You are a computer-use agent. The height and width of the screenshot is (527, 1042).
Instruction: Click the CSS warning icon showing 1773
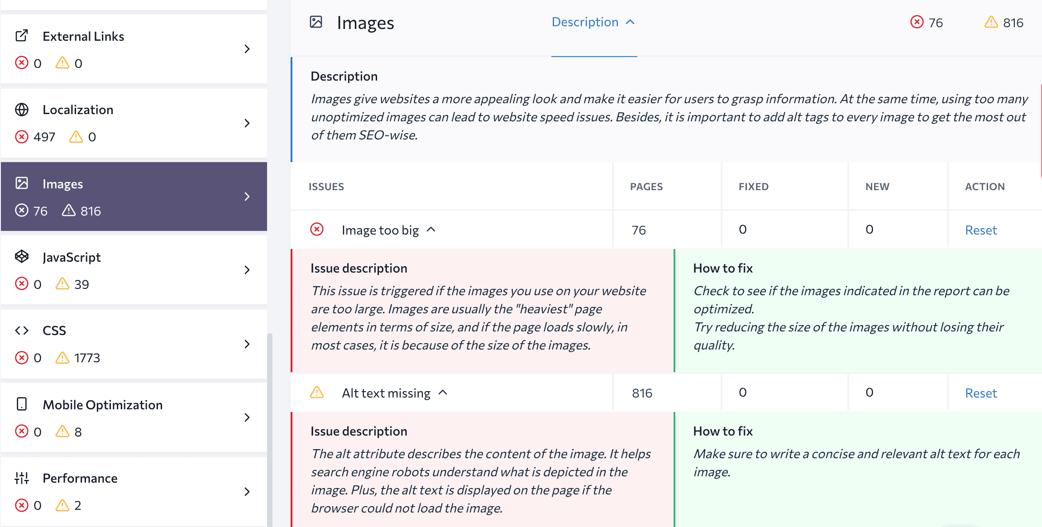click(62, 357)
